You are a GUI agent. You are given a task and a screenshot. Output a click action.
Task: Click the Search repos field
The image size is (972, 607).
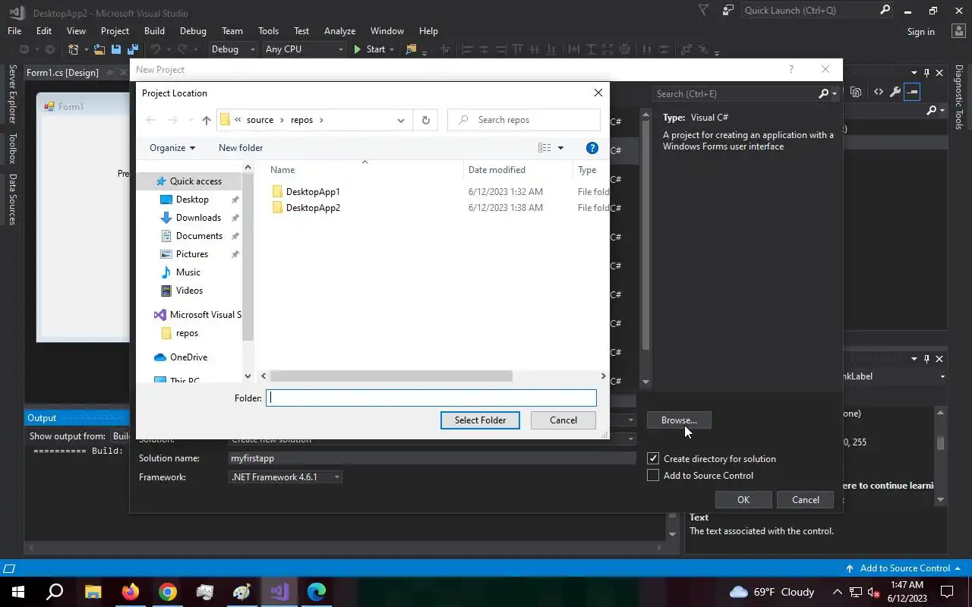524,120
